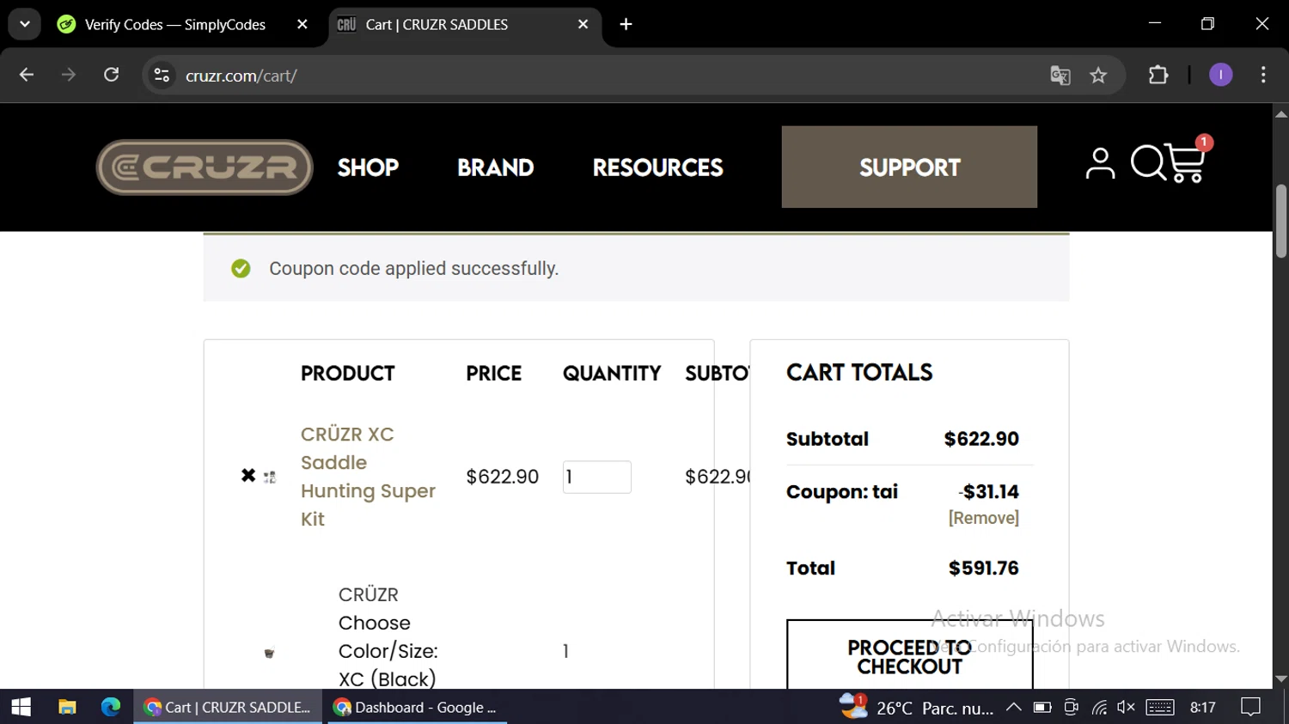The height and width of the screenshot is (724, 1289).
Task: Go forward with the arrow button
Action: coord(69,76)
